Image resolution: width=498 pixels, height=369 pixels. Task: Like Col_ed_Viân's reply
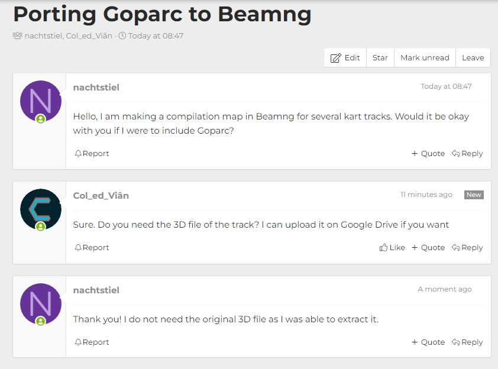tap(392, 248)
